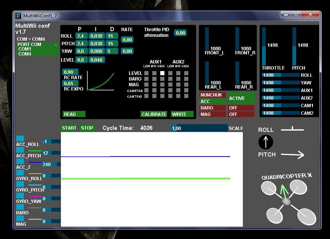Click the RC RATE value box
330x239 pixels.
point(70,72)
